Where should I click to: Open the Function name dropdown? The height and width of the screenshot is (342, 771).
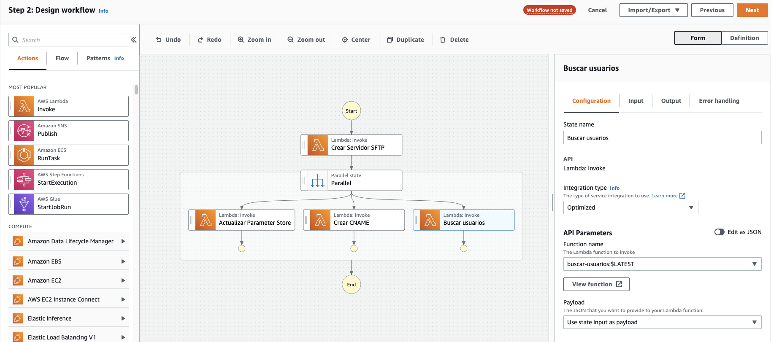[x=662, y=264]
